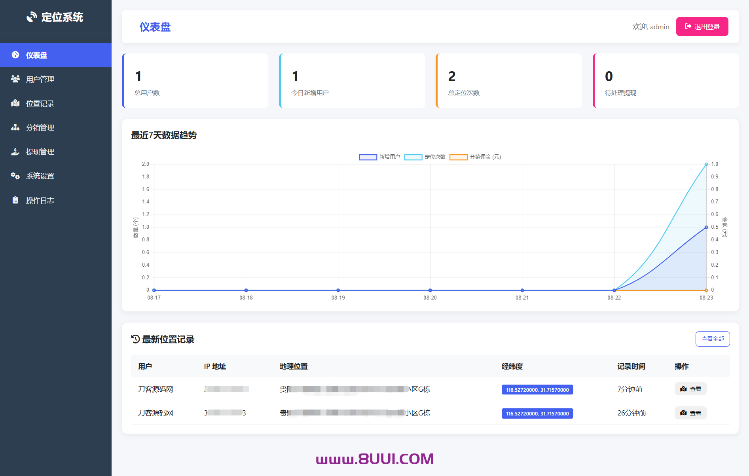Click the 定位系统 logo icon
This screenshot has width=749, height=476.
(31, 17)
